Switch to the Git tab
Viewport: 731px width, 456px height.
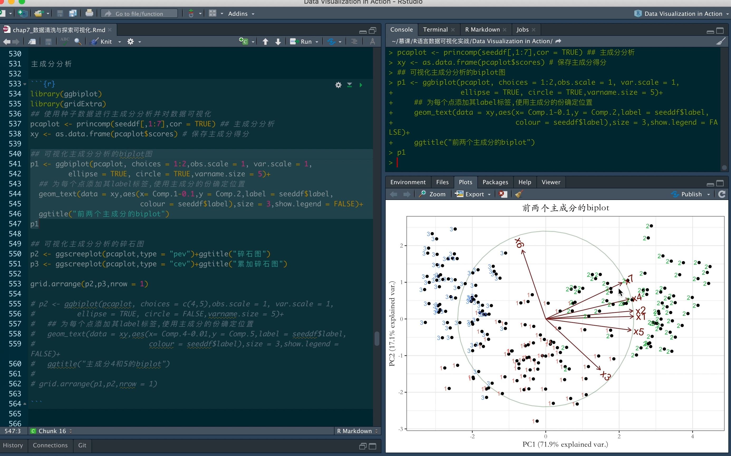(82, 445)
